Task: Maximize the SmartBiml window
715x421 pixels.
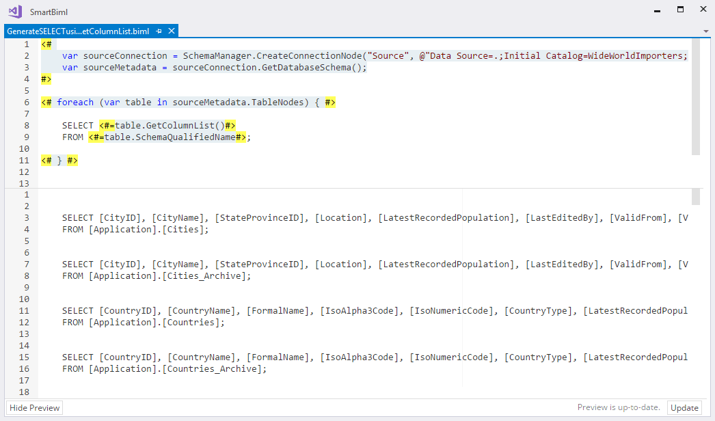Action: tap(680, 10)
